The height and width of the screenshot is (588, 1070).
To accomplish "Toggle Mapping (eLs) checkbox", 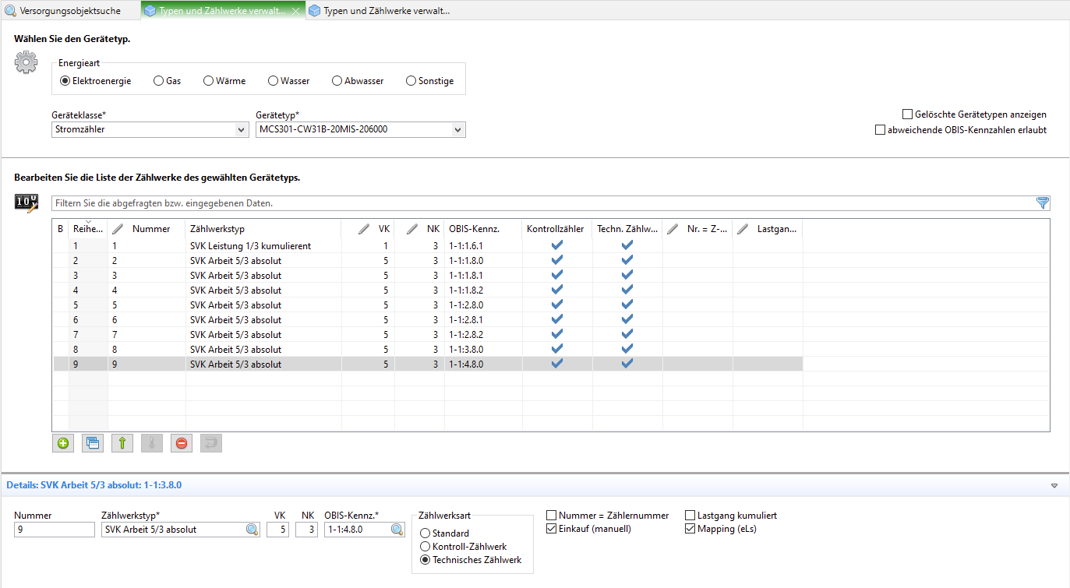I will pyautogui.click(x=690, y=529).
